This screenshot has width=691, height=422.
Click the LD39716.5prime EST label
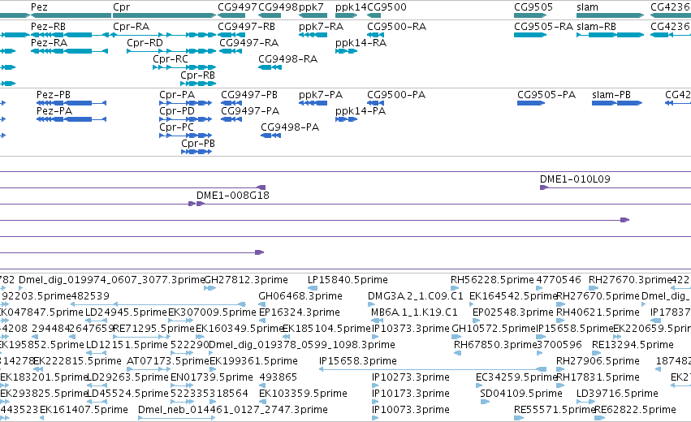pos(617,394)
